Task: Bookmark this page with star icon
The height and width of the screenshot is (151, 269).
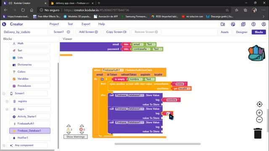Action: tap(227, 10)
